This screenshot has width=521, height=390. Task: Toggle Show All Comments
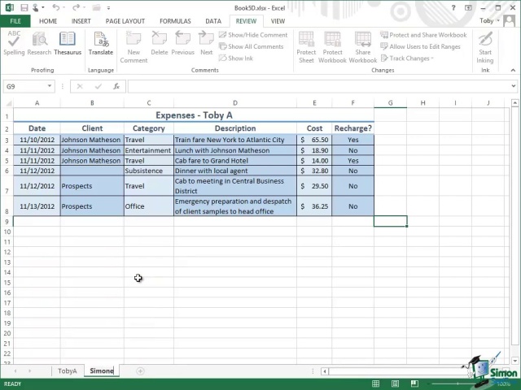click(255, 46)
